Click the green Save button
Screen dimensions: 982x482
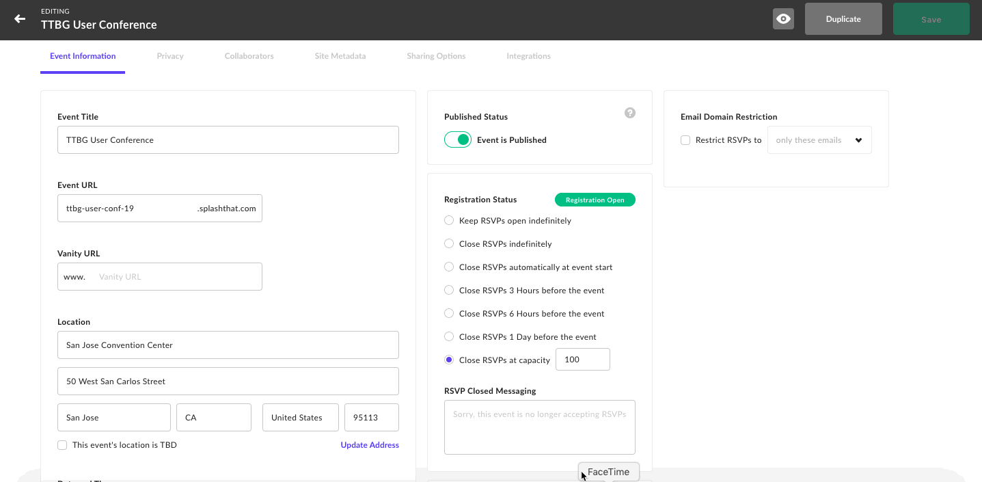931,19
